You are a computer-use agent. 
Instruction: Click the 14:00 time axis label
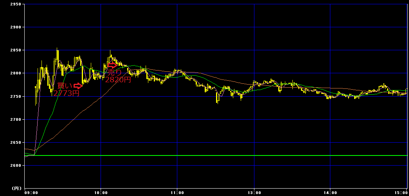coord(330,193)
